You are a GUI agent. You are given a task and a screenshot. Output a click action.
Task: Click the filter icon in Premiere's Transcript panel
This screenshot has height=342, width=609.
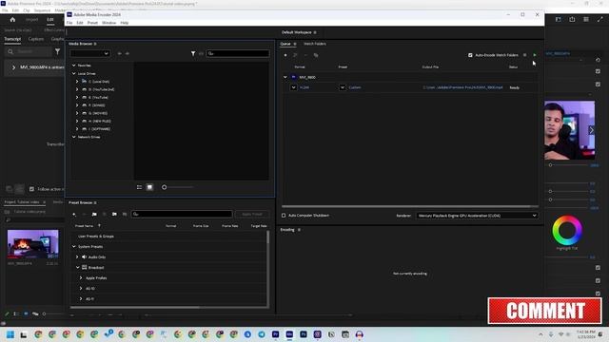coord(57,51)
